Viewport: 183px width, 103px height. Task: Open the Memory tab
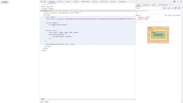pos(95,2)
